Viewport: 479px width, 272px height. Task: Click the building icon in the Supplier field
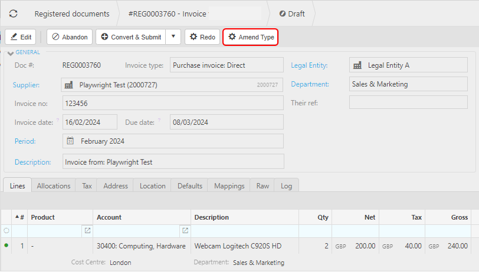[x=70, y=85]
